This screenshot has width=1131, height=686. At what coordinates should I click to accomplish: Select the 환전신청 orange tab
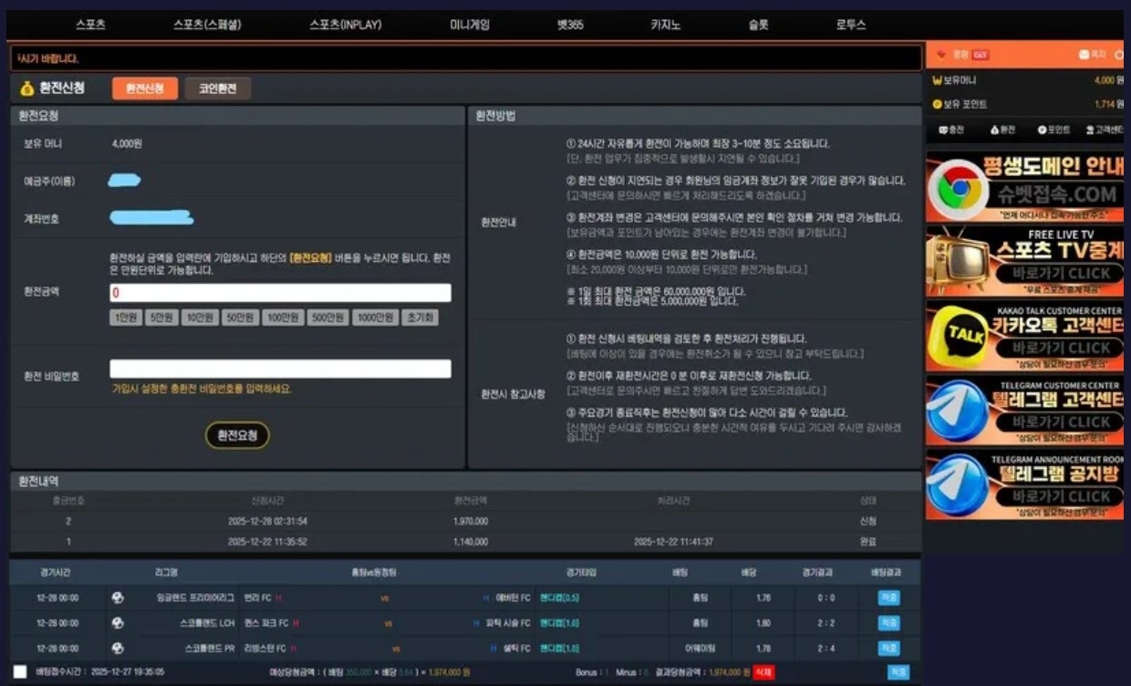click(x=145, y=88)
